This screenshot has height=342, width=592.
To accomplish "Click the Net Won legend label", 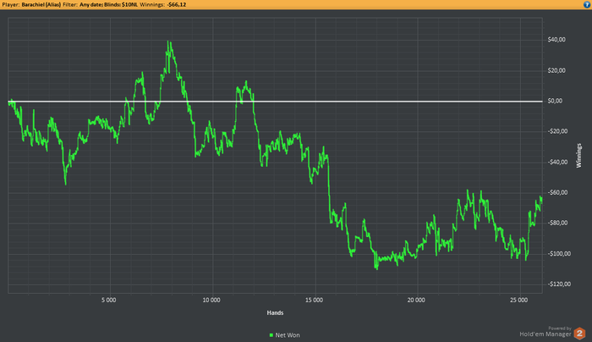I will [288, 335].
